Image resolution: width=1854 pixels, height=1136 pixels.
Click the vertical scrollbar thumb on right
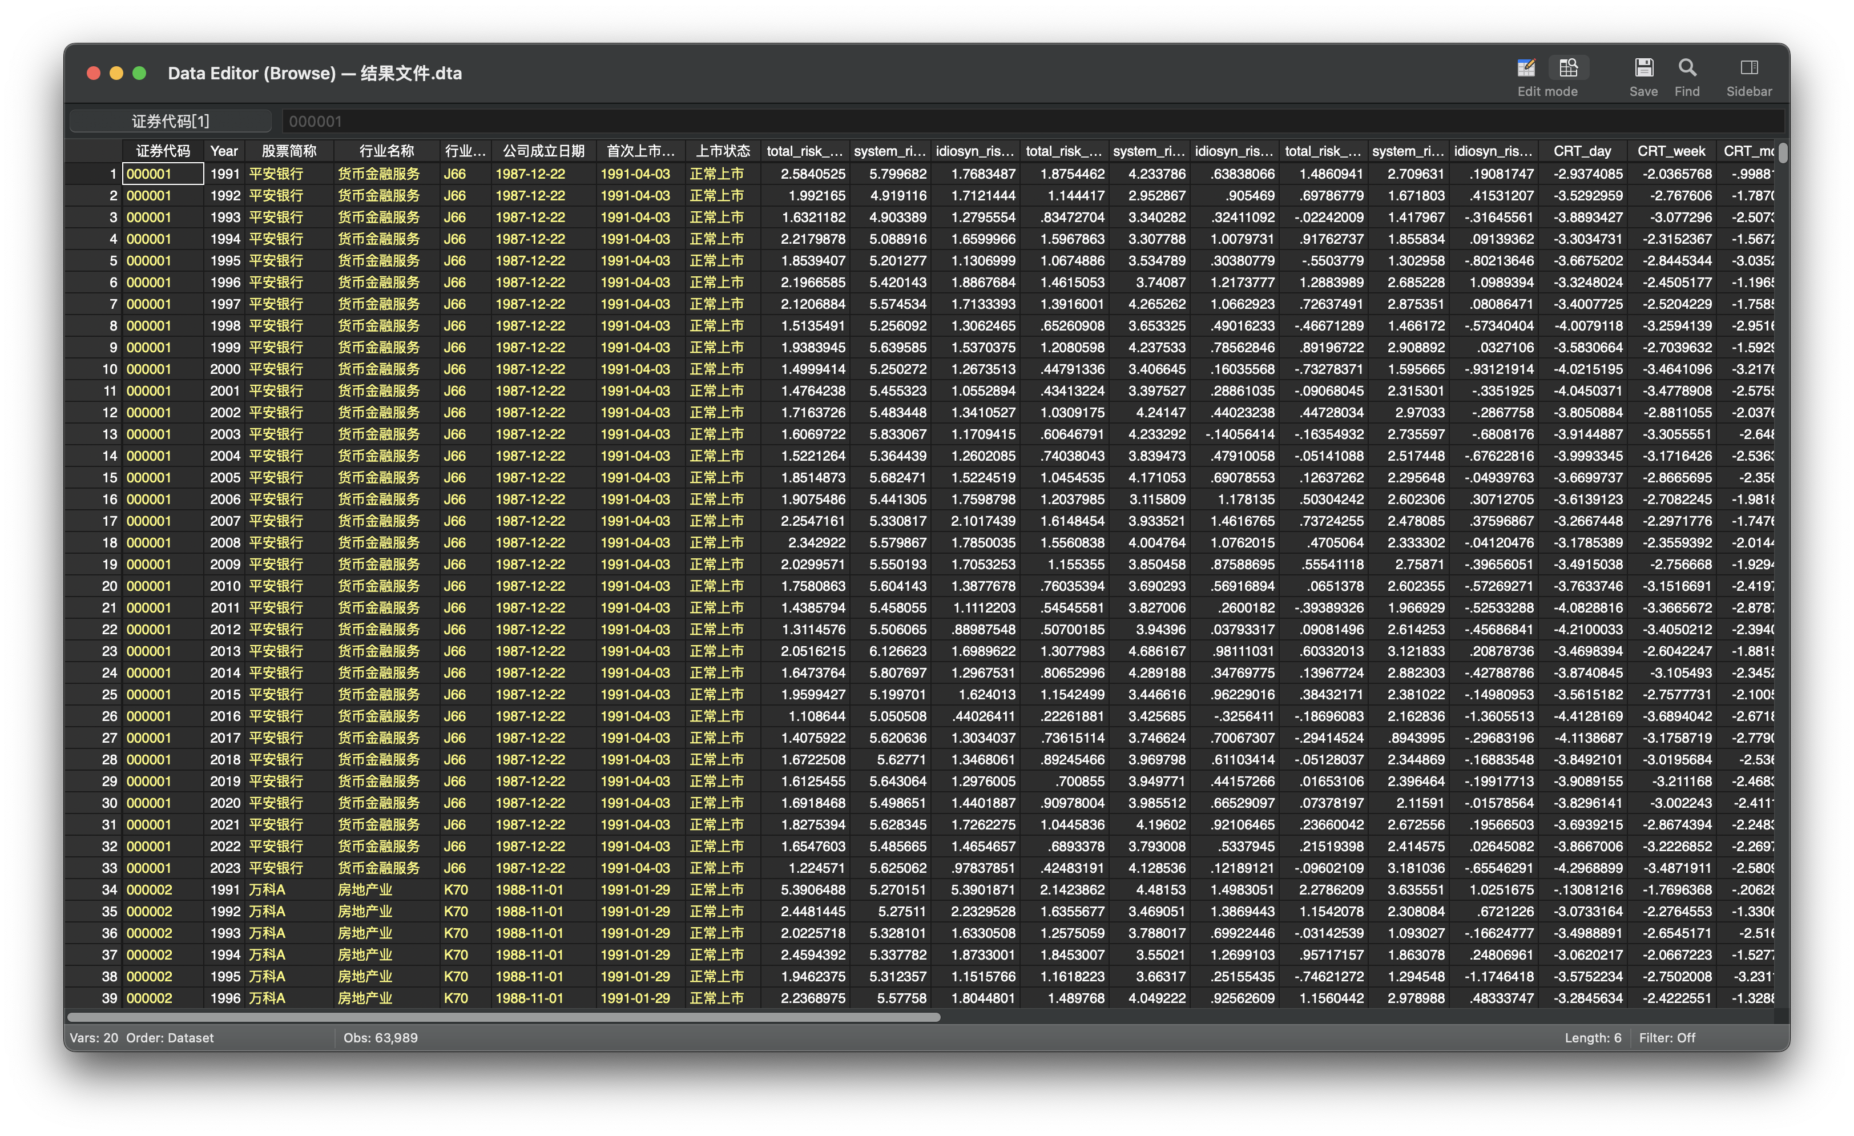tap(1783, 153)
